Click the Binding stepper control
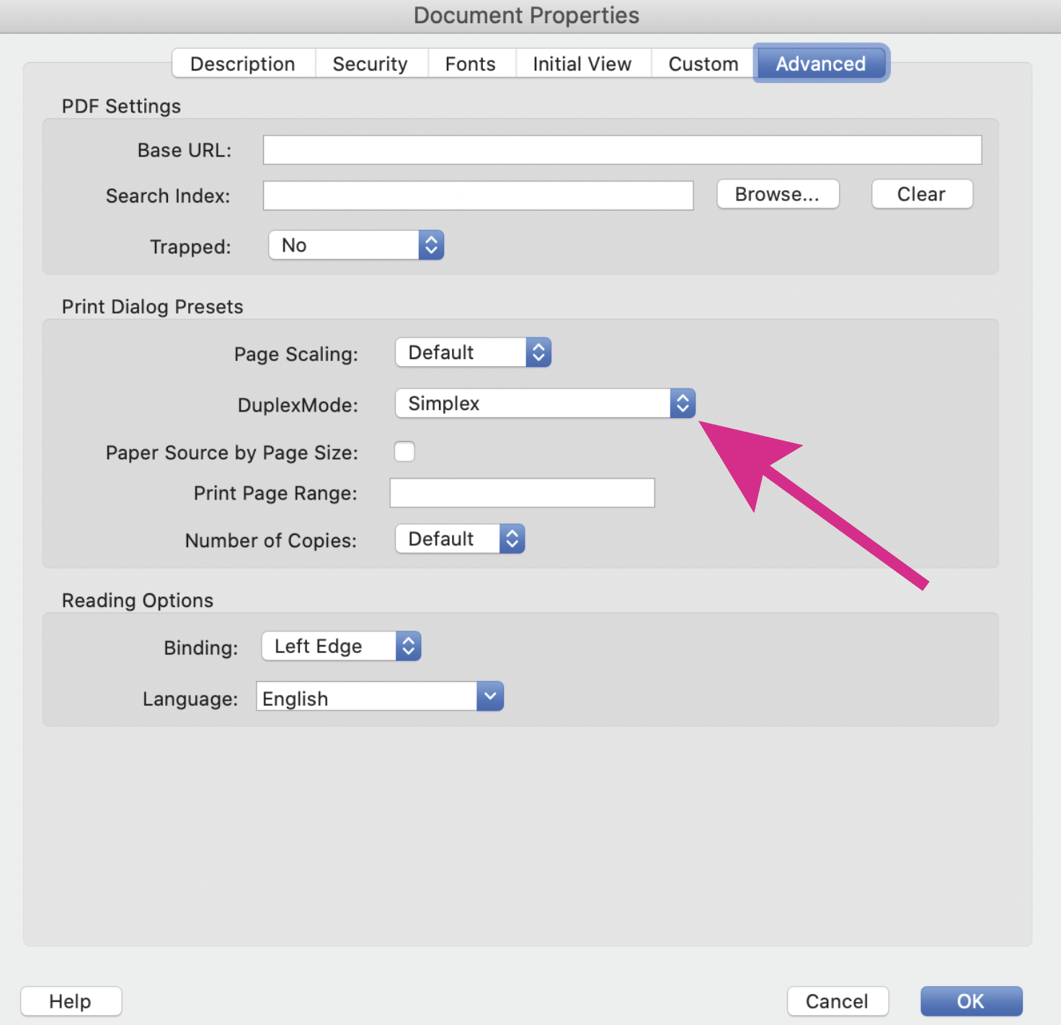This screenshot has width=1061, height=1025. click(407, 646)
